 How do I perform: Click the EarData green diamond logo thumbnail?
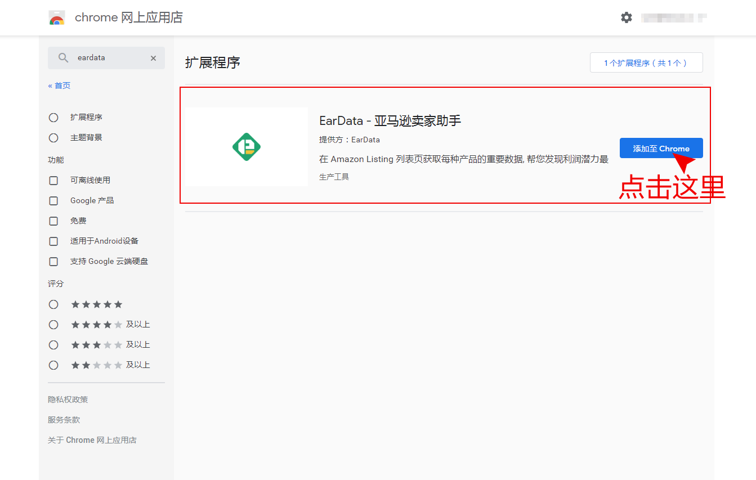247,147
